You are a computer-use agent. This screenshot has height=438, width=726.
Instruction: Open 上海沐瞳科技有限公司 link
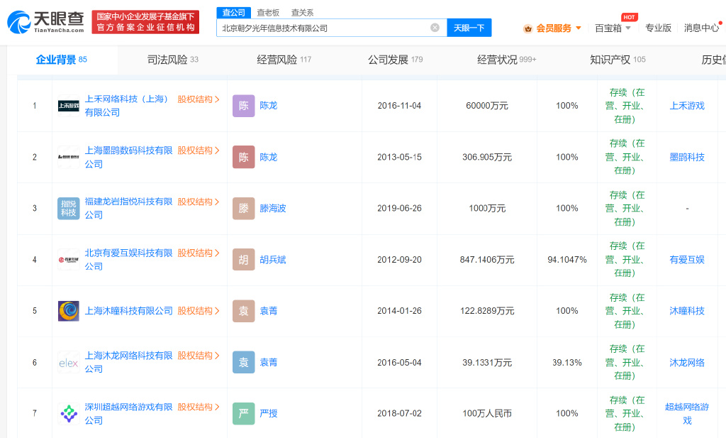(128, 311)
